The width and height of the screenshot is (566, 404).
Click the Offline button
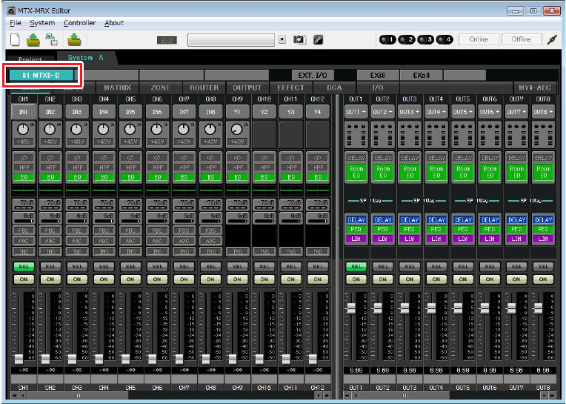click(x=522, y=39)
